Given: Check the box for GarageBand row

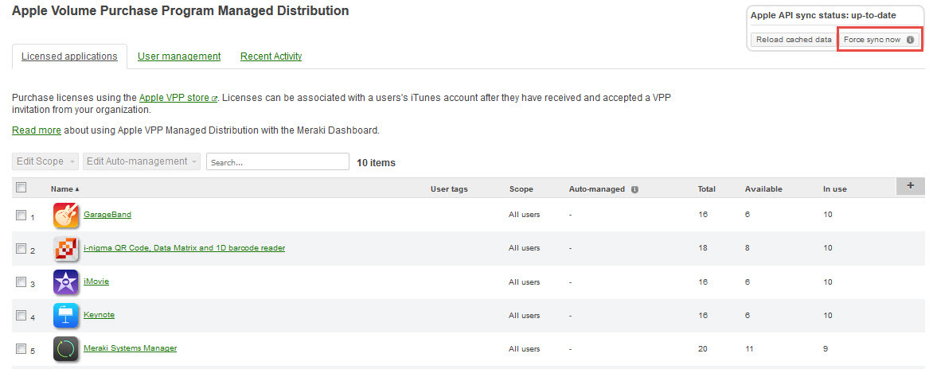Looking at the screenshot, I should pyautogui.click(x=21, y=215).
